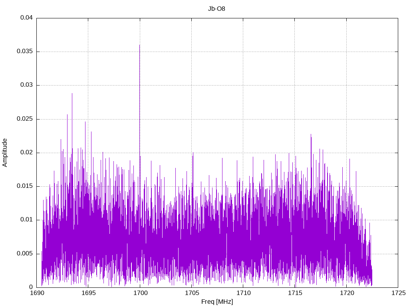Click the 0.015 y-axis tick label

click(x=25, y=186)
